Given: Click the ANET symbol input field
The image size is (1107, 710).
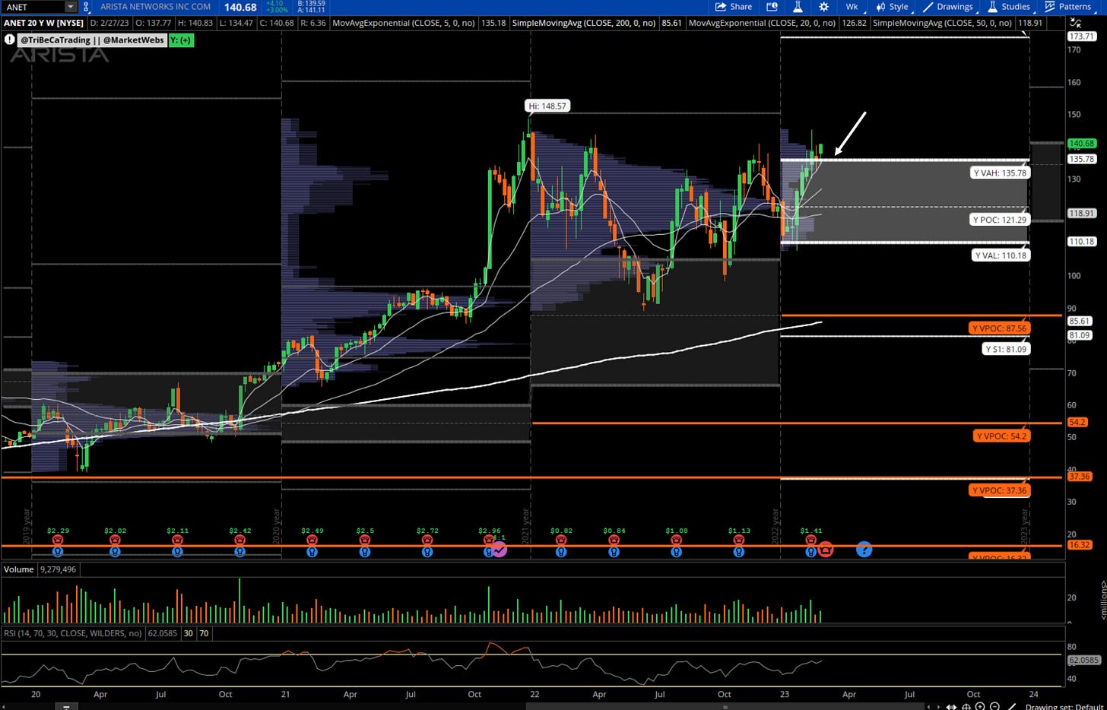Looking at the screenshot, I should pyautogui.click(x=33, y=7).
